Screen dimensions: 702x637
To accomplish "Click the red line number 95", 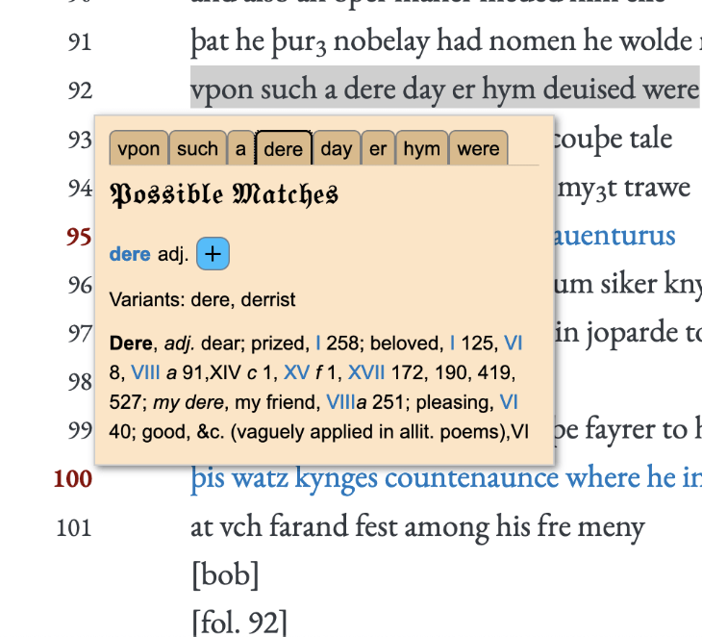I will pyautogui.click(x=79, y=236).
